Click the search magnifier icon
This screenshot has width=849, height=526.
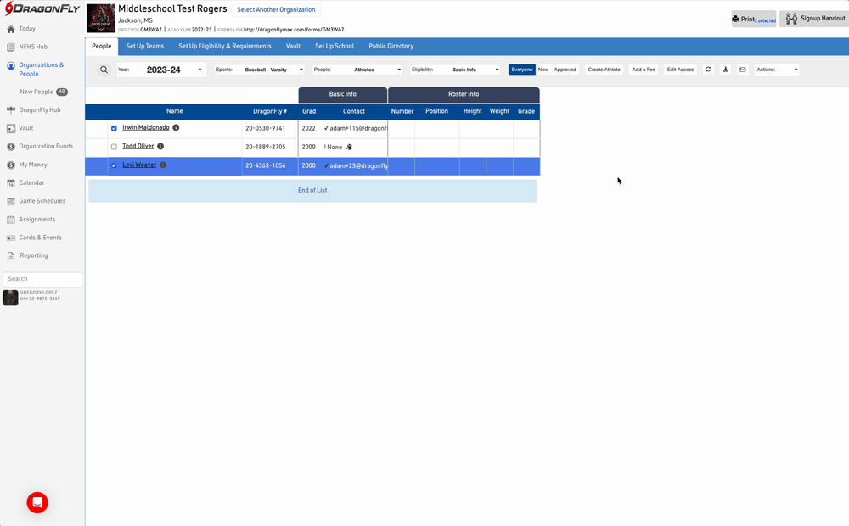point(104,70)
